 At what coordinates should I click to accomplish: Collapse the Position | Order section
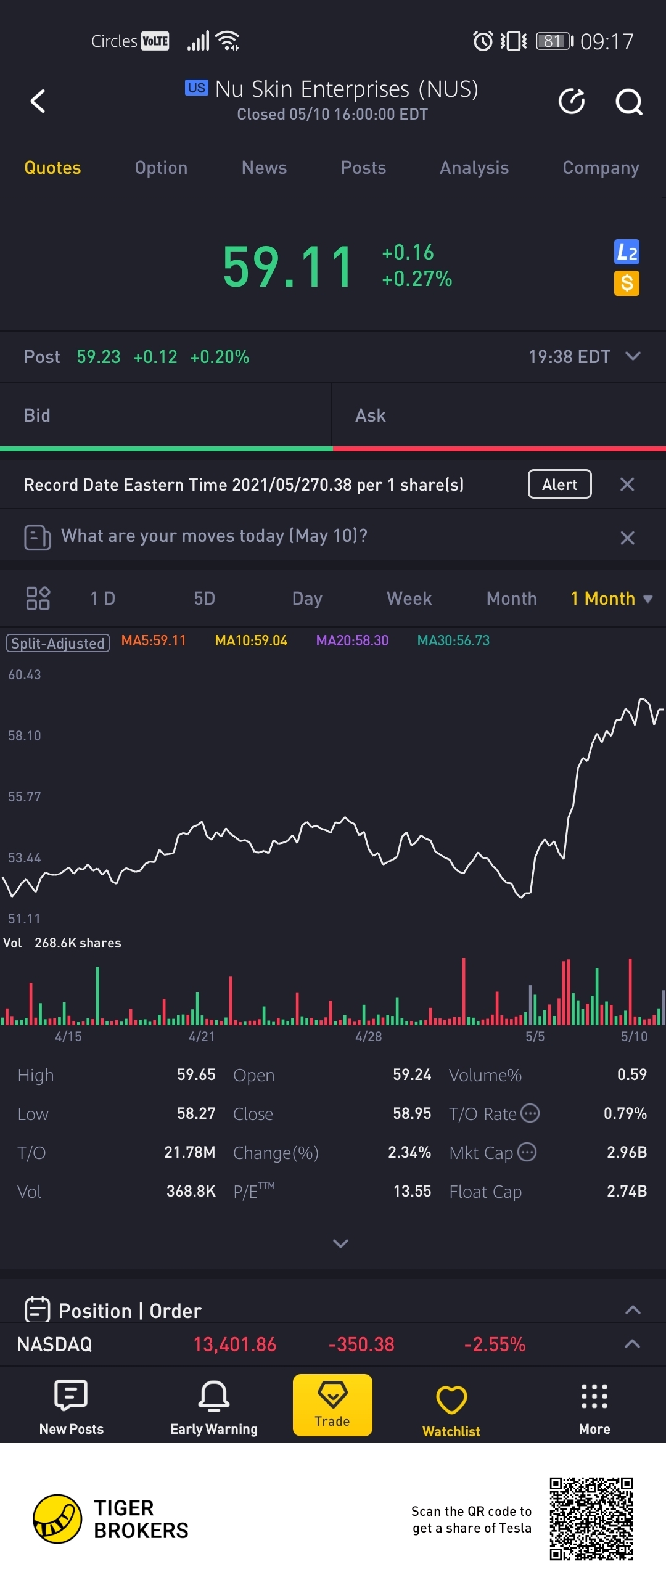point(633,1309)
